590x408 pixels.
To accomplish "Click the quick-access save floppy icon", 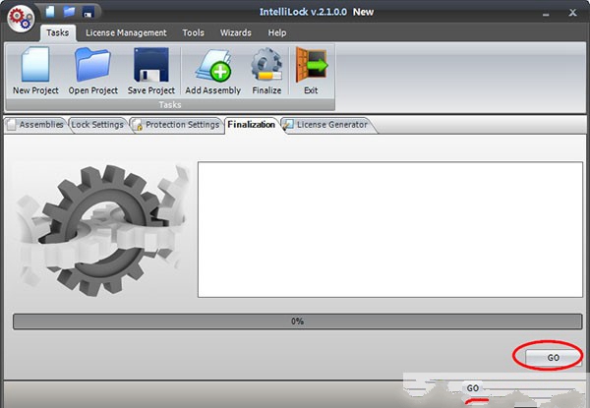I will click(x=88, y=12).
